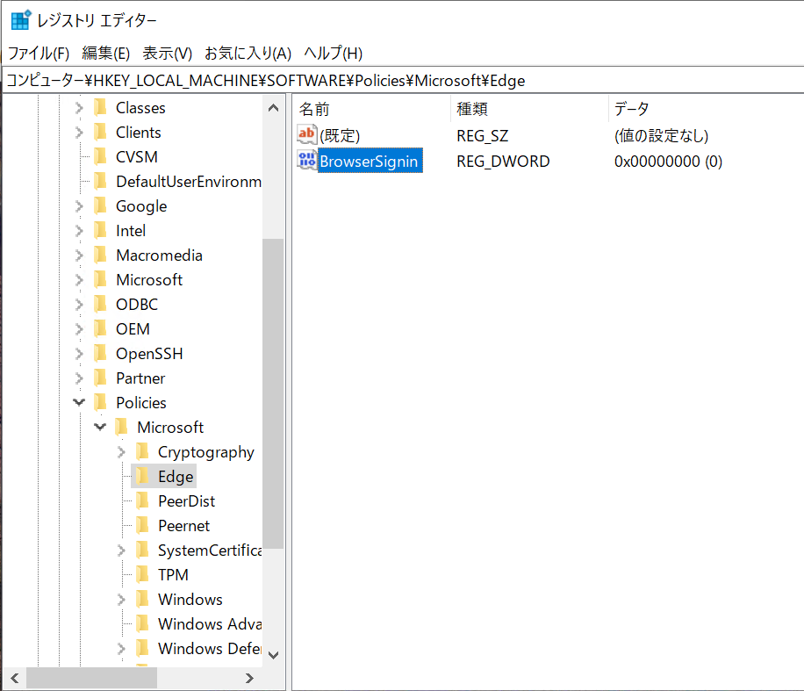Click the Policies folder icon
Image resolution: width=804 pixels, height=691 pixels.
pos(100,403)
